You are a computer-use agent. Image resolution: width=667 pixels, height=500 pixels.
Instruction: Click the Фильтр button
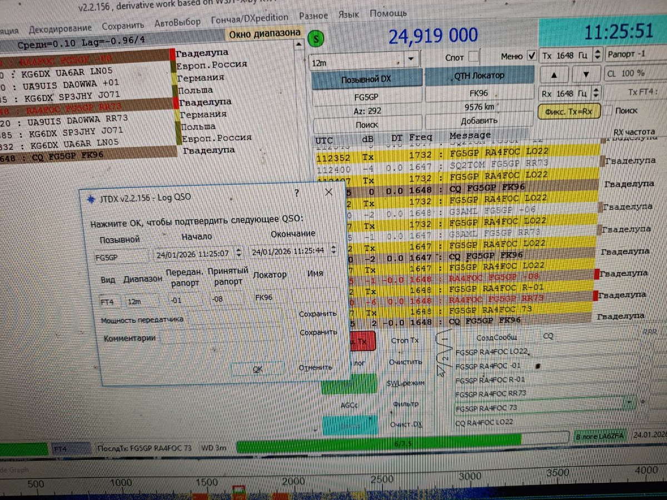(405, 404)
